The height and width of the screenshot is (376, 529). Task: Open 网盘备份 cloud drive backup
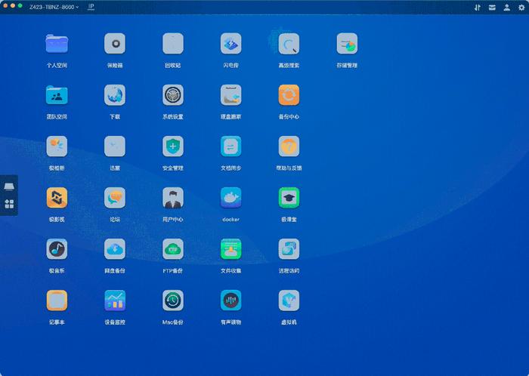pos(115,249)
